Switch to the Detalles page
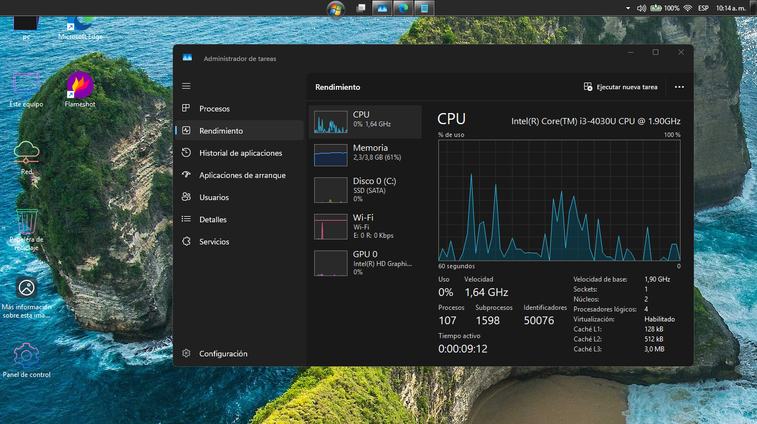Viewport: 757px width, 424px height. coord(213,219)
